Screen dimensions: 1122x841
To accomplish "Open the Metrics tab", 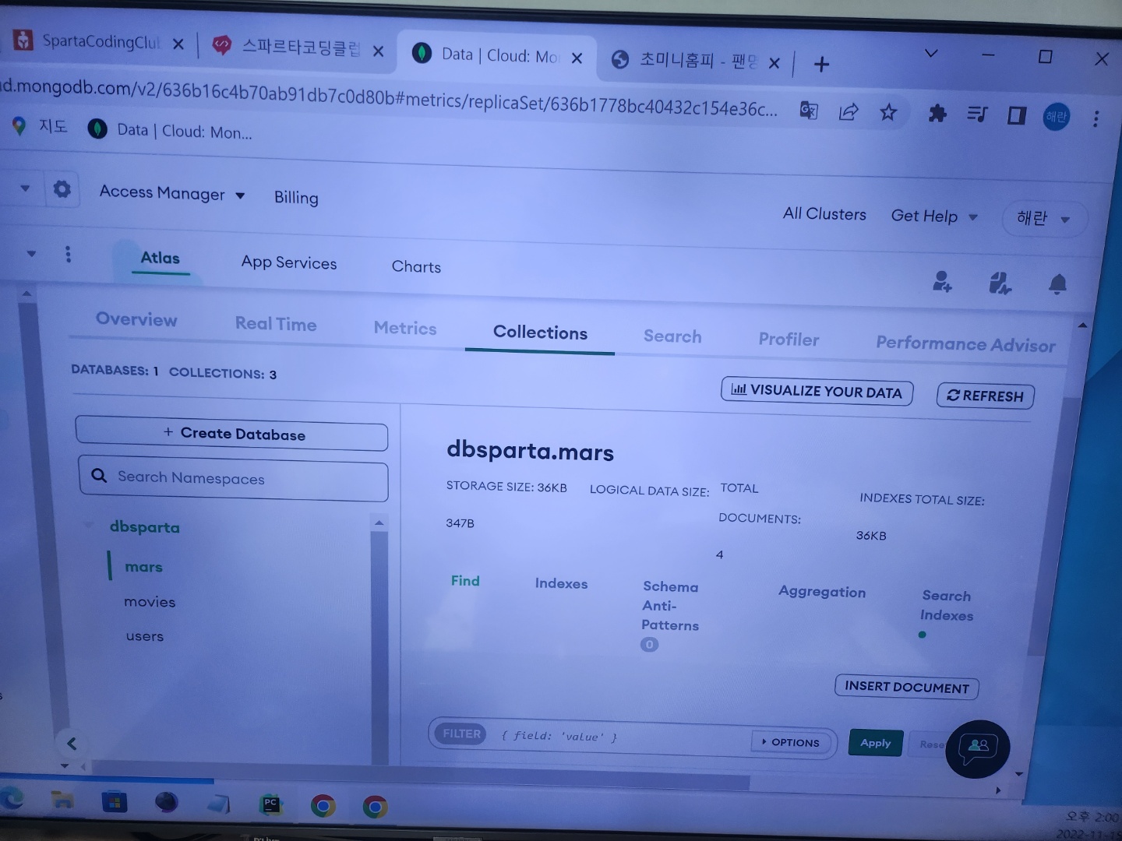I will point(405,328).
